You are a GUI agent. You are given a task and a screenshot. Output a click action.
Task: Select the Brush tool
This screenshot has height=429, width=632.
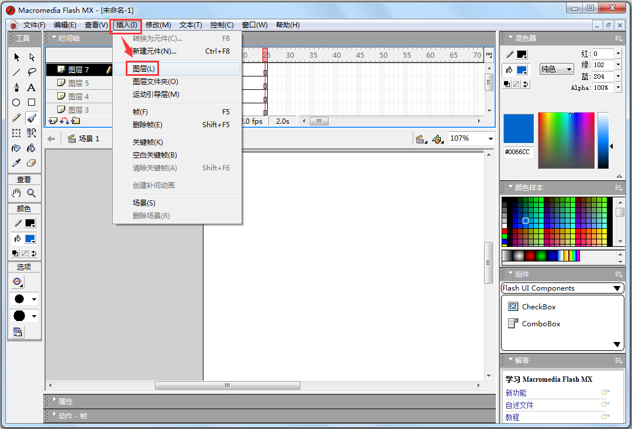coord(32,118)
